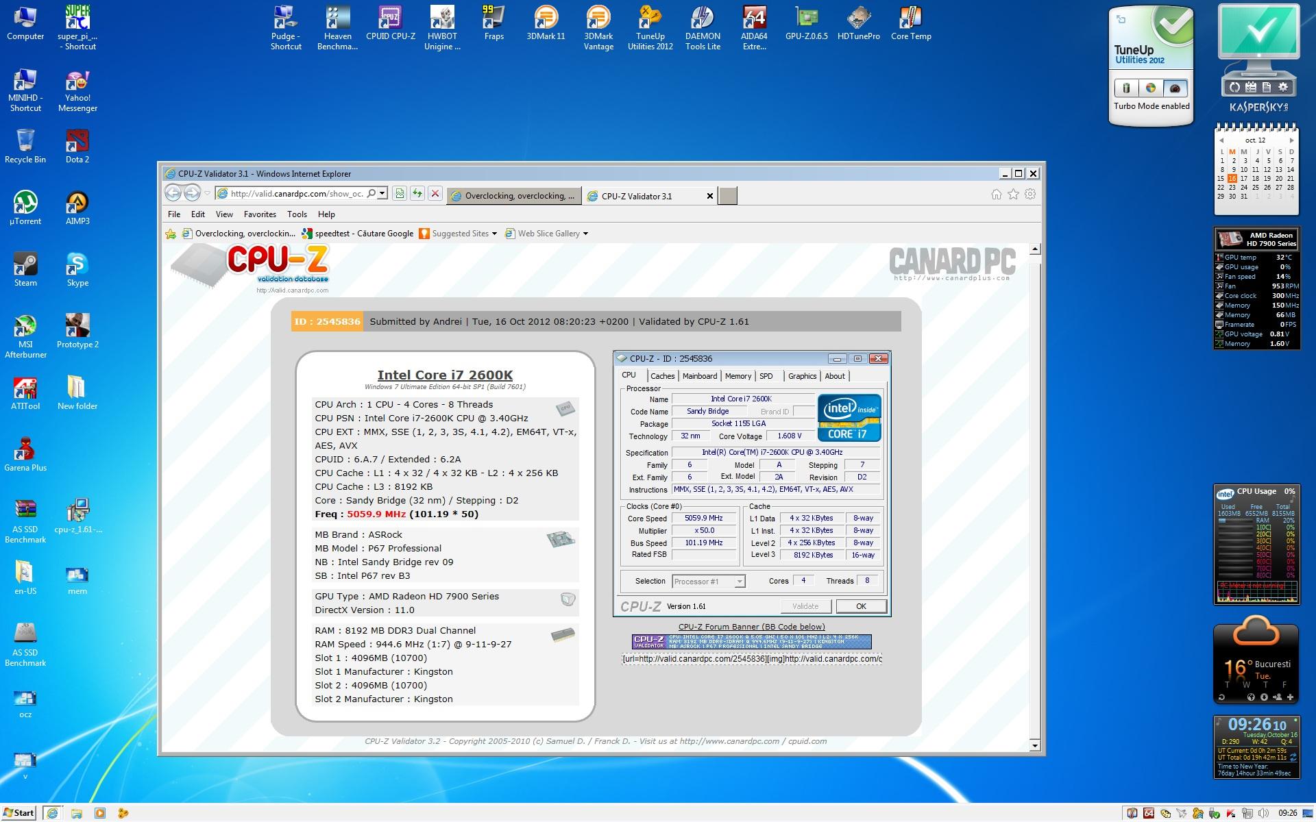Open AIDA64 Extreme desktop icon
1316x822 pixels.
[x=754, y=28]
